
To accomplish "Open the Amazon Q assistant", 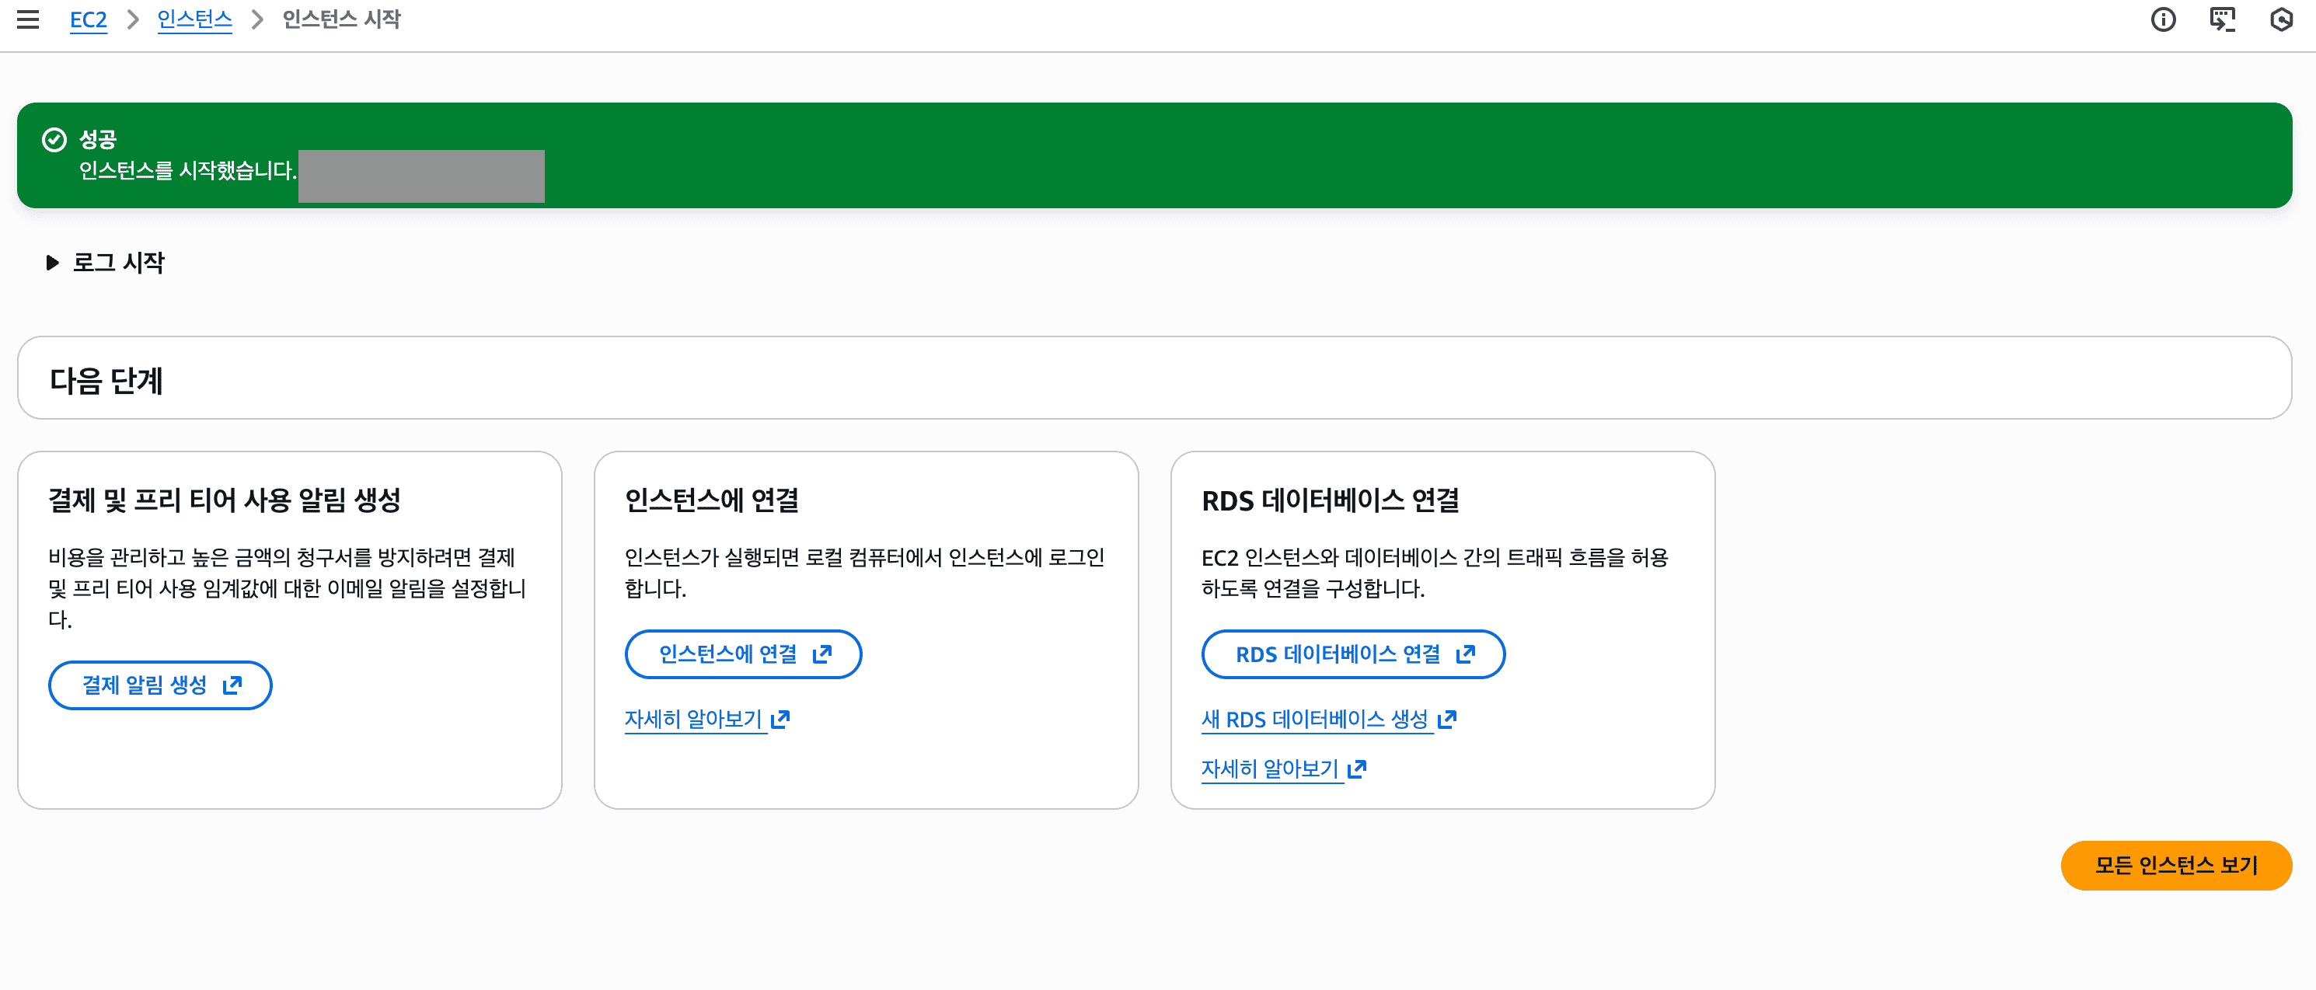I will point(2281,19).
